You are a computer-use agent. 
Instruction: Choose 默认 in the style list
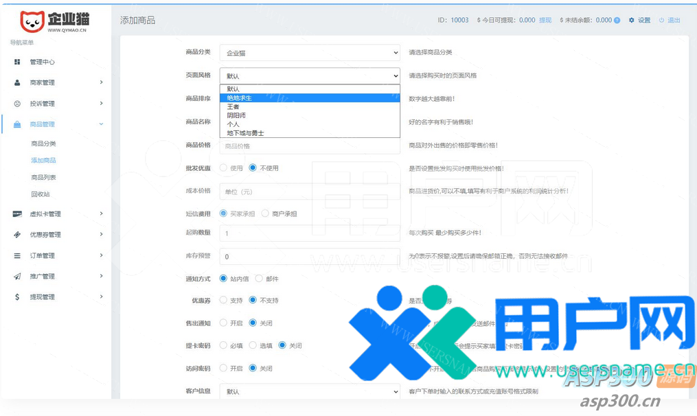pos(310,89)
